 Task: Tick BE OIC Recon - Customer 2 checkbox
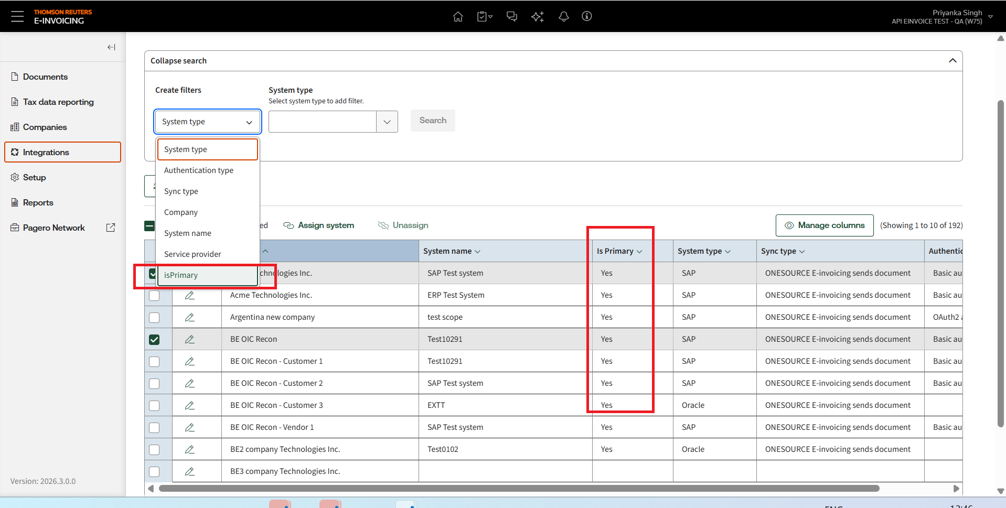154,384
